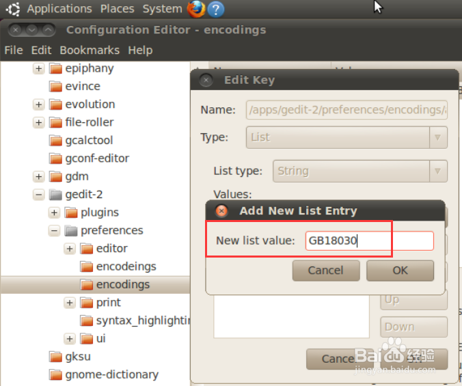The height and width of the screenshot is (386, 462).
Task: Click the gcalctool folder icon
Action: 55,141
